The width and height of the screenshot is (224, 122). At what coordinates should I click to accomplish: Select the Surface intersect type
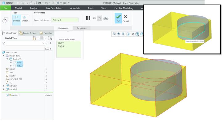(x=17, y=19)
